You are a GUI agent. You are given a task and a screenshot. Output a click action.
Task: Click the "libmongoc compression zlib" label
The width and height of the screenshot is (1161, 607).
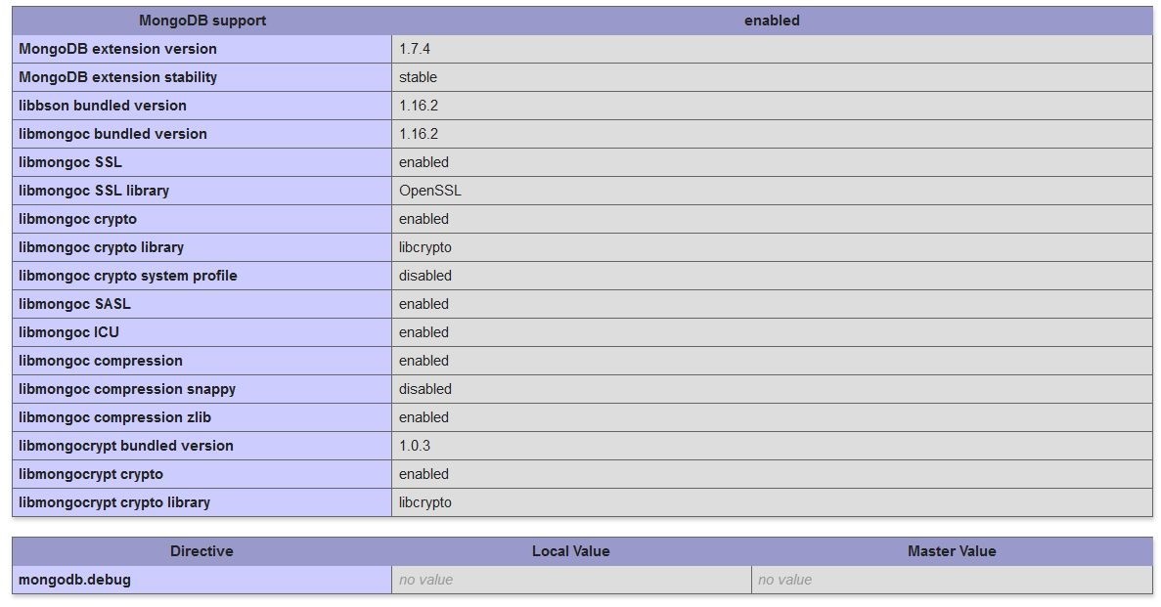click(x=114, y=417)
